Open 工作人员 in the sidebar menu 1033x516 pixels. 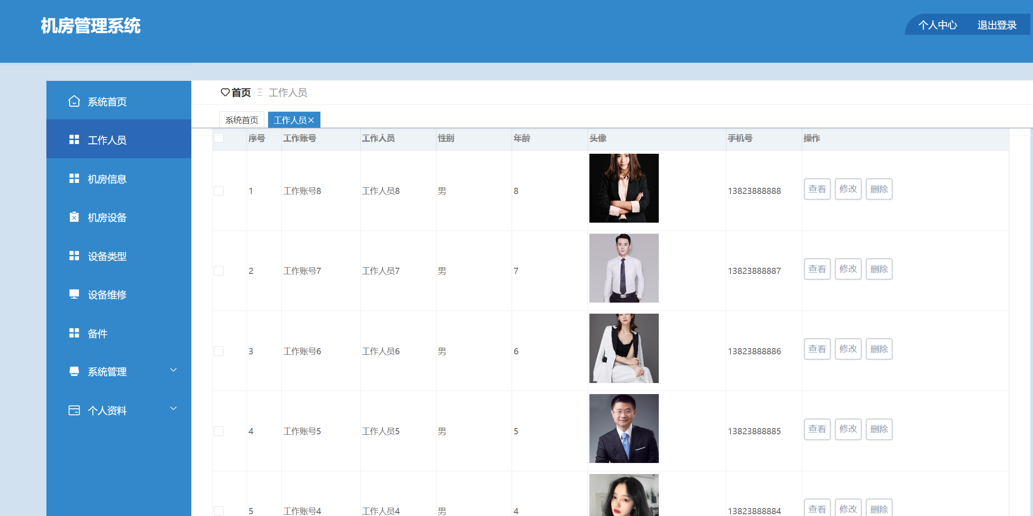coord(107,140)
